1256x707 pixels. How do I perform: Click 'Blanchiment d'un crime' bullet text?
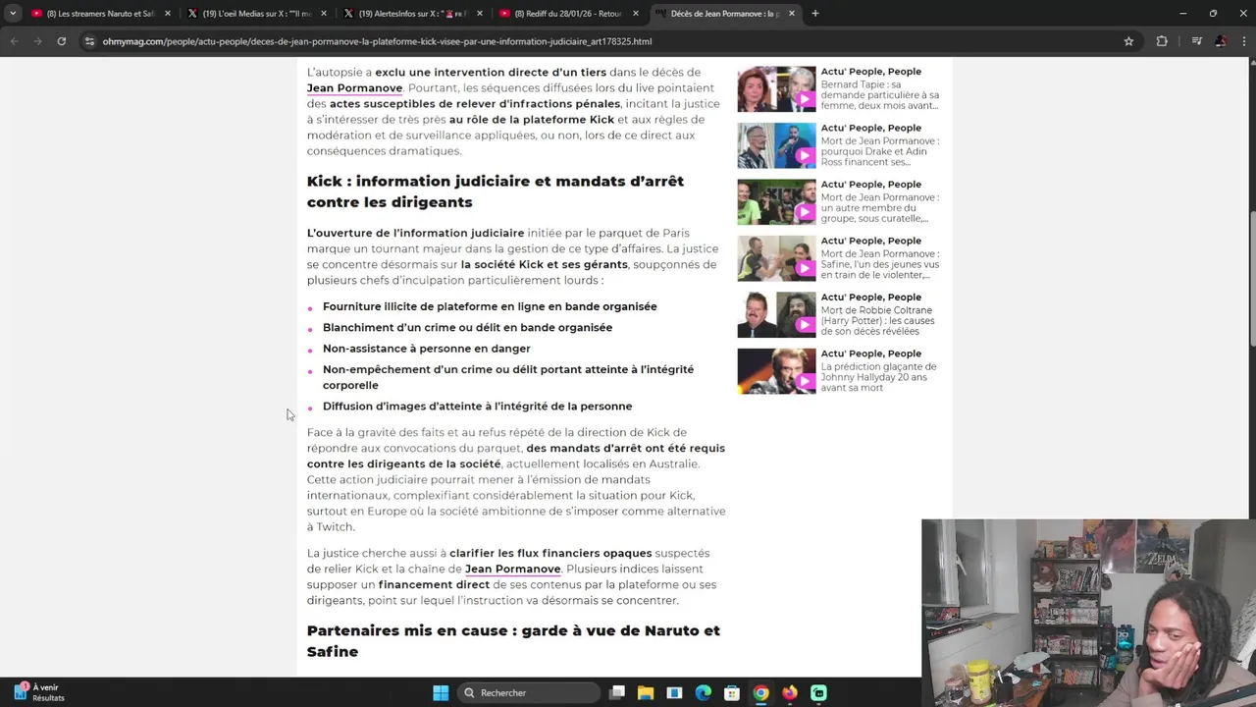coord(467,328)
